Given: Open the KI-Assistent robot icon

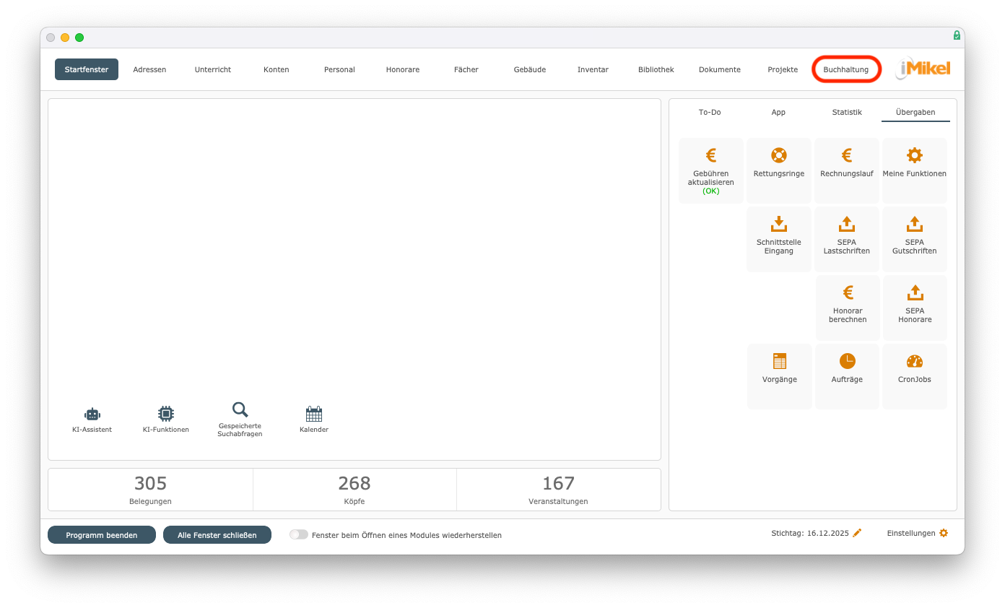Looking at the screenshot, I should click(92, 414).
